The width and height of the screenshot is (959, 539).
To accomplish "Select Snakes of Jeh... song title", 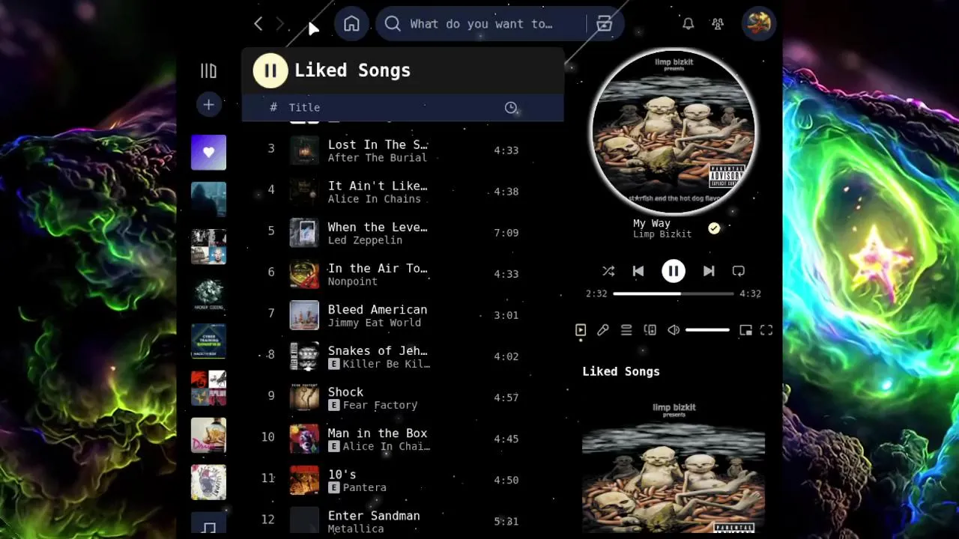I will pos(378,350).
